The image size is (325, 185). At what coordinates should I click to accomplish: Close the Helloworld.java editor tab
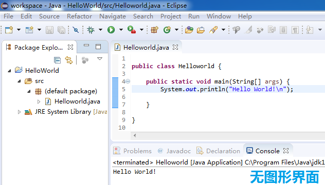[x=175, y=47]
